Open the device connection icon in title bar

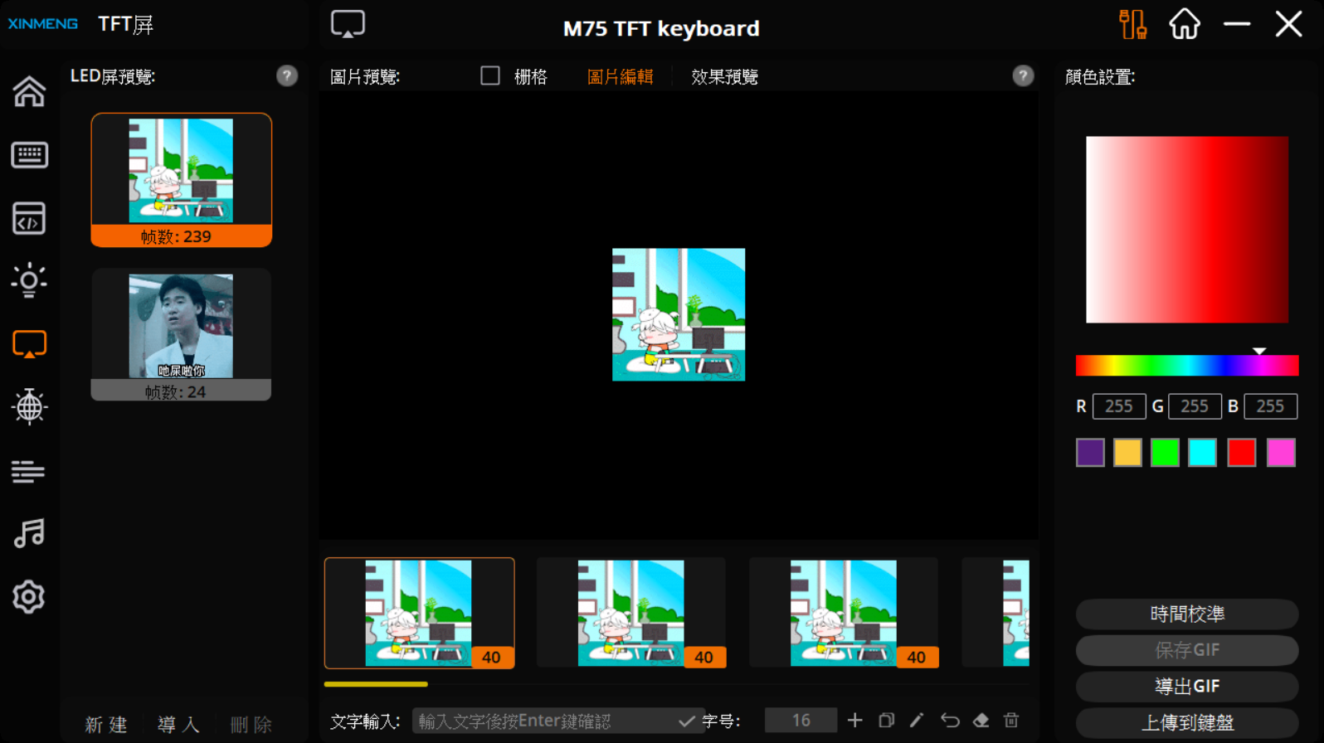pos(1132,25)
